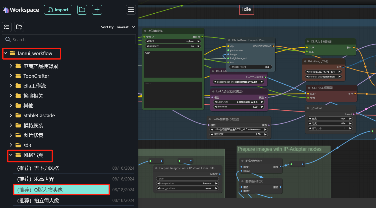Click the new folder icon
This screenshot has height=208, width=376.
click(x=19, y=27)
